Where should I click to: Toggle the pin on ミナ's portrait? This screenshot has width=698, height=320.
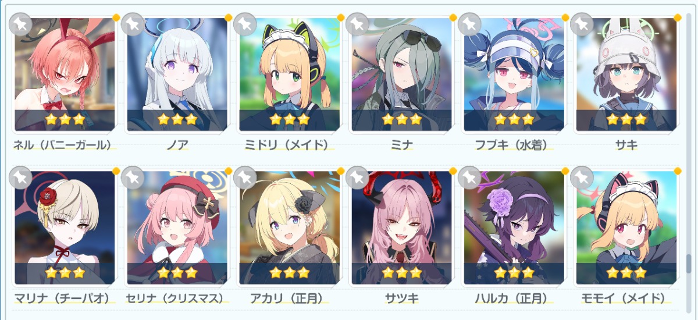pyautogui.click(x=357, y=24)
